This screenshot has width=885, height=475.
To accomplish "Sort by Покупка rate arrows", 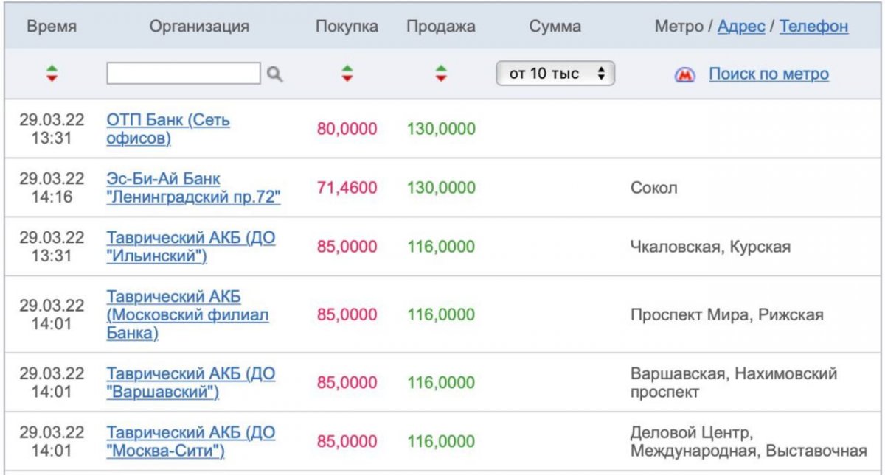I will [347, 74].
